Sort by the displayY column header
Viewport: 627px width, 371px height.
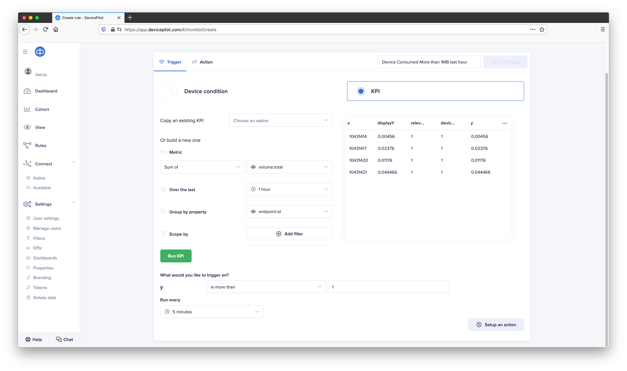[386, 123]
